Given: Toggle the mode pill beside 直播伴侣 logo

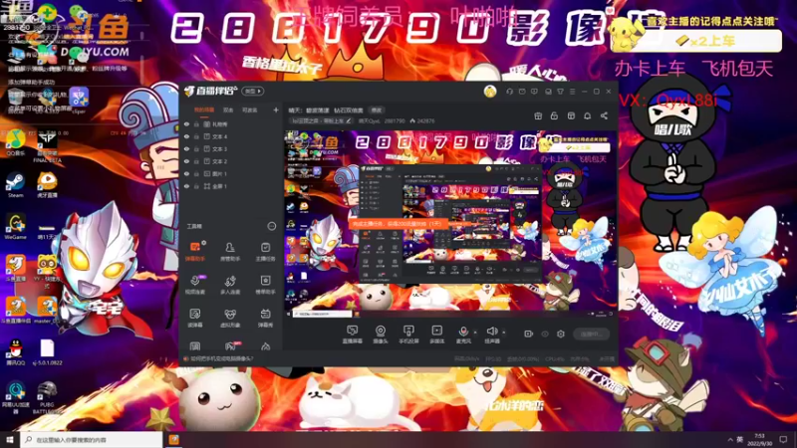Looking at the screenshot, I should 253,92.
